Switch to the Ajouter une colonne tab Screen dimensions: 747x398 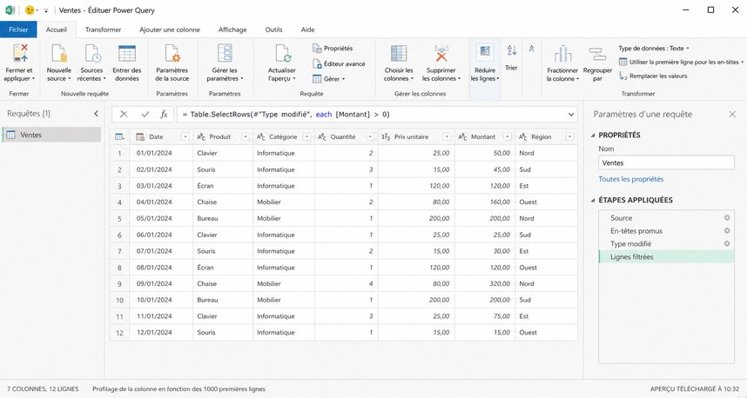coord(170,30)
